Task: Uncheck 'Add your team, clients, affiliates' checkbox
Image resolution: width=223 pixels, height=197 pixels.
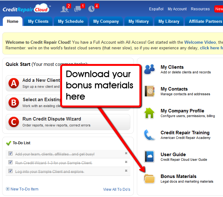Action: (10, 153)
